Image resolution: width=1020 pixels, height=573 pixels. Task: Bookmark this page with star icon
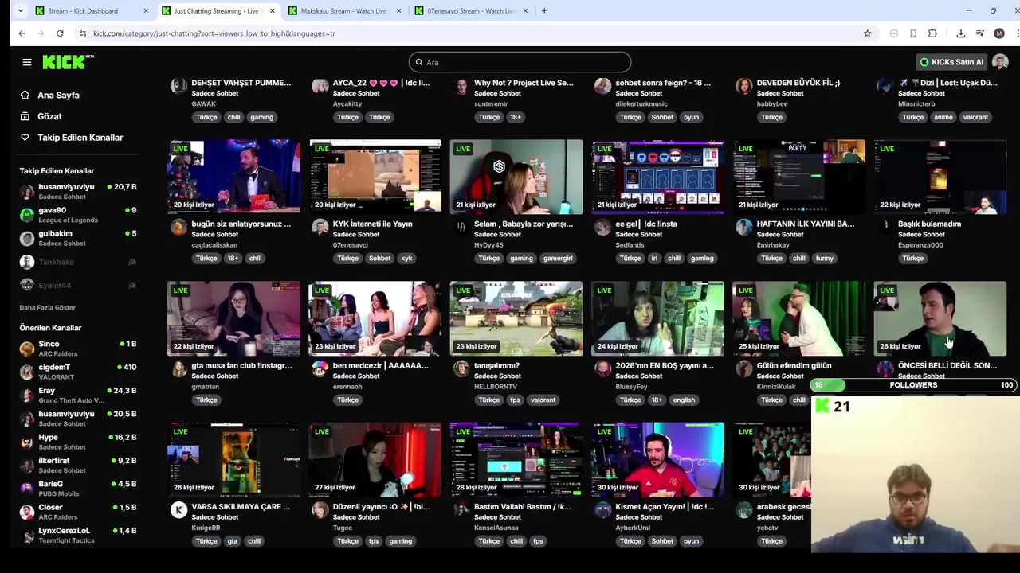coord(867,33)
